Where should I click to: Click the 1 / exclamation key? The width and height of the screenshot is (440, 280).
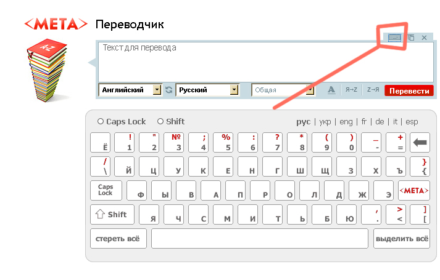pos(124,142)
